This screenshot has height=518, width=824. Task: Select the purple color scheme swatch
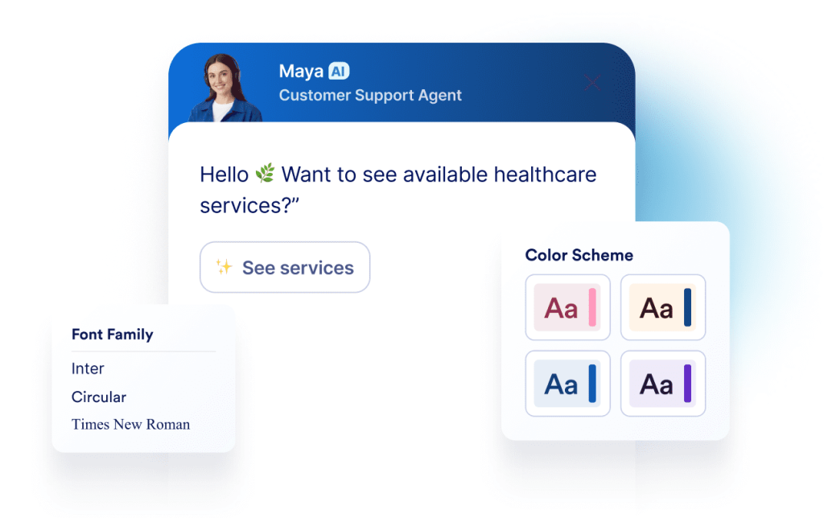coord(663,384)
